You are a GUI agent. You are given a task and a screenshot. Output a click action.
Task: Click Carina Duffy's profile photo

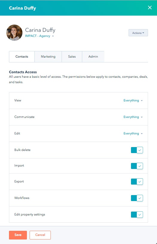coord(14,33)
